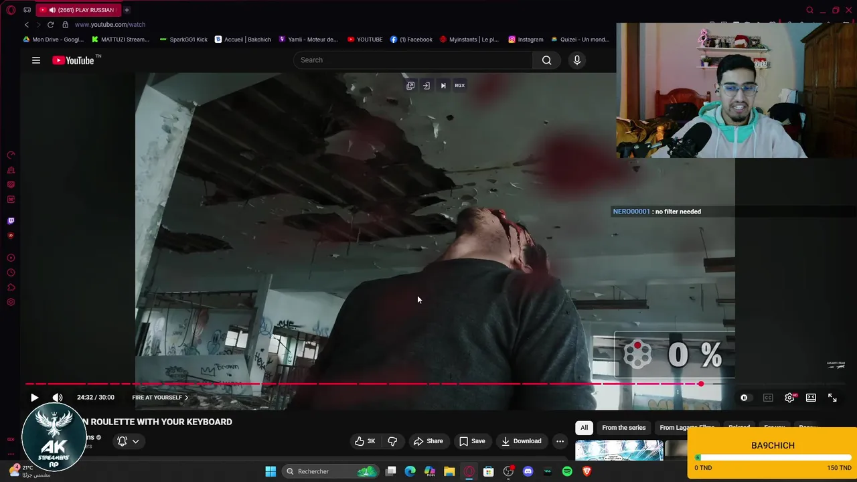The height and width of the screenshot is (482, 857).
Task: Open Twitch in the Opera sidebar
Action: pyautogui.click(x=11, y=221)
